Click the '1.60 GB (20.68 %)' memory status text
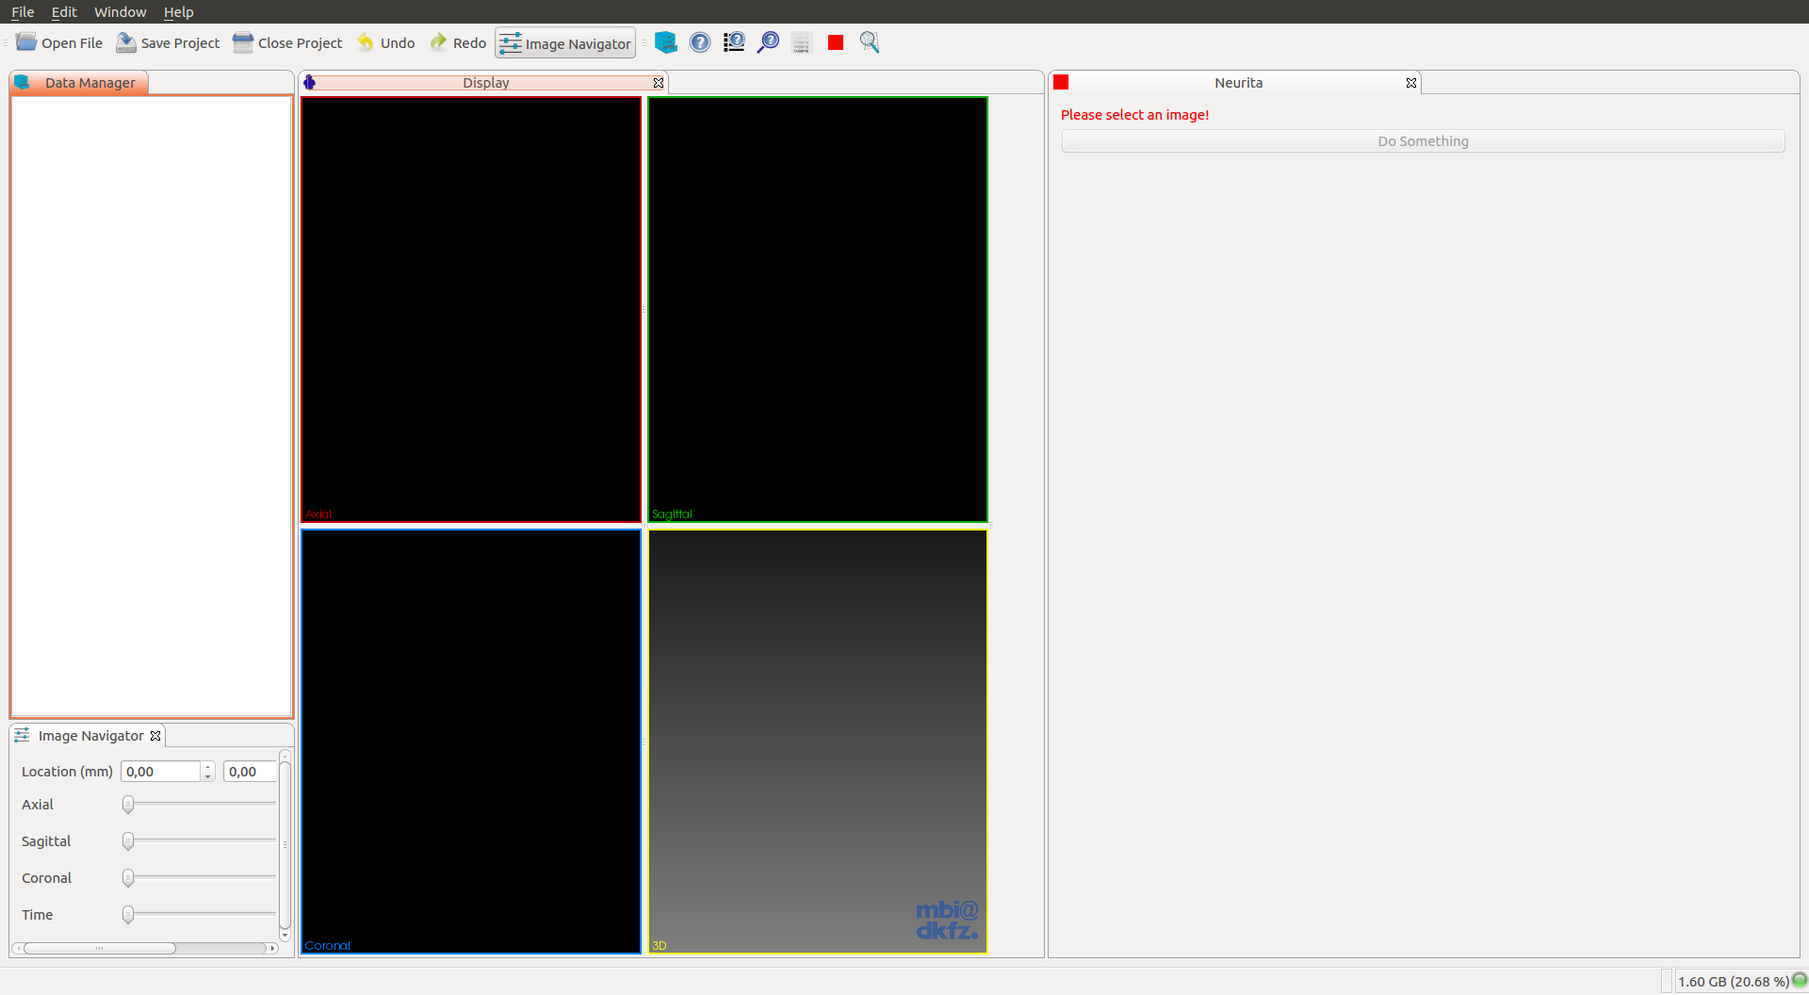Image resolution: width=1809 pixels, height=995 pixels. 1733,982
